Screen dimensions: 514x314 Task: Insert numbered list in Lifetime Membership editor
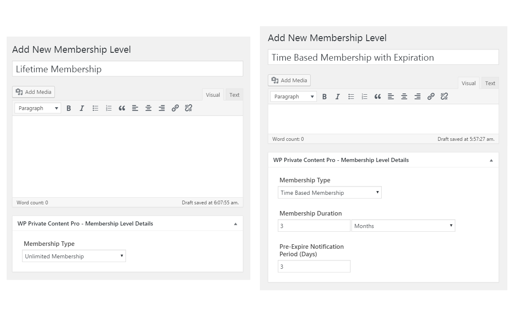coord(109,108)
